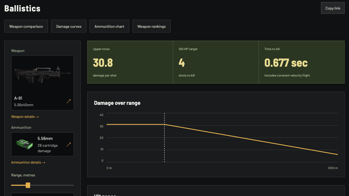This screenshot has width=349, height=196.
Task: Click the 28 cartridge damage text
Action: 48,148
